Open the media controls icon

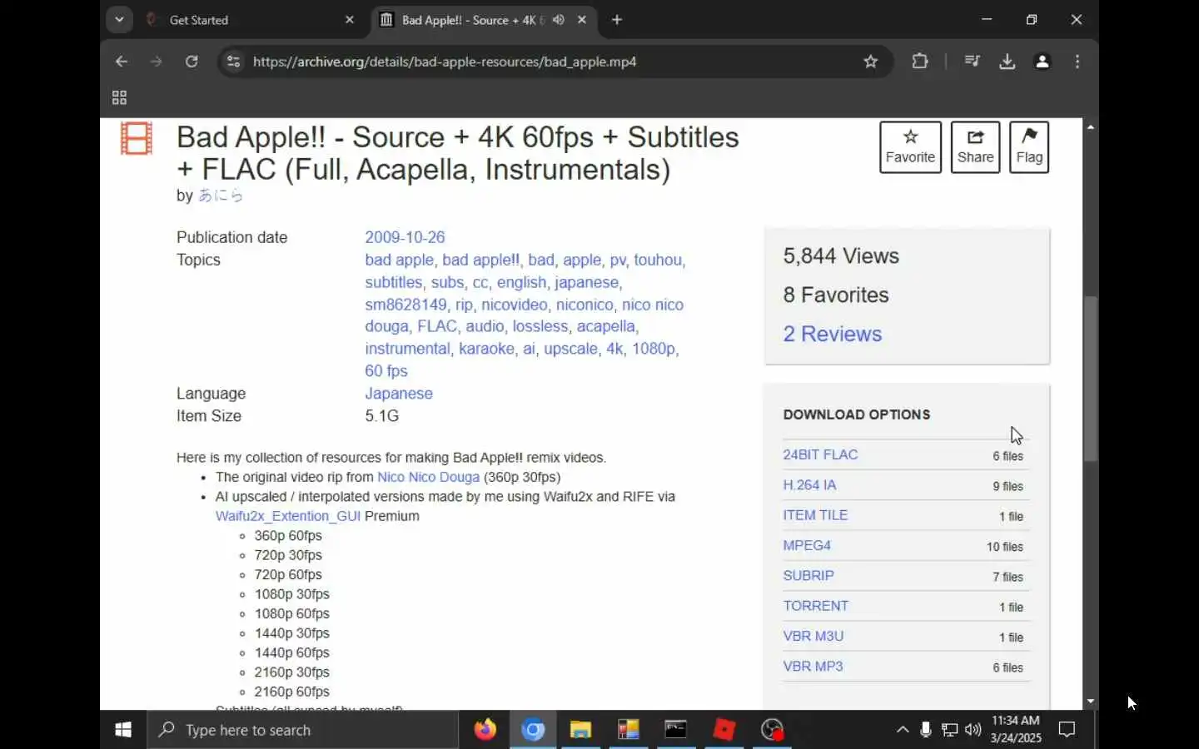pyautogui.click(x=972, y=62)
